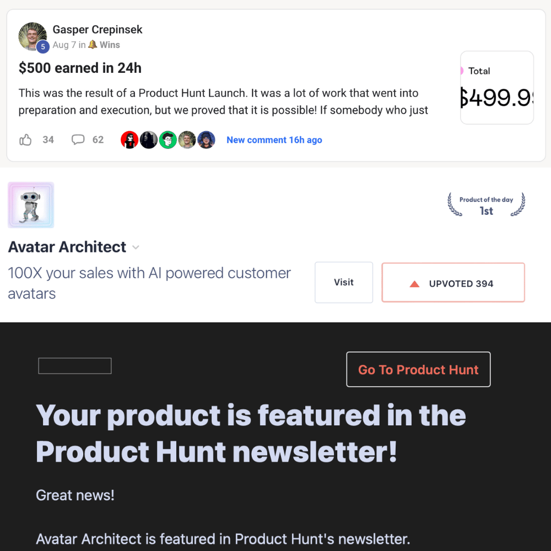This screenshot has height=551, width=551.
Task: Click the orange upvote triangle icon
Action: point(415,284)
